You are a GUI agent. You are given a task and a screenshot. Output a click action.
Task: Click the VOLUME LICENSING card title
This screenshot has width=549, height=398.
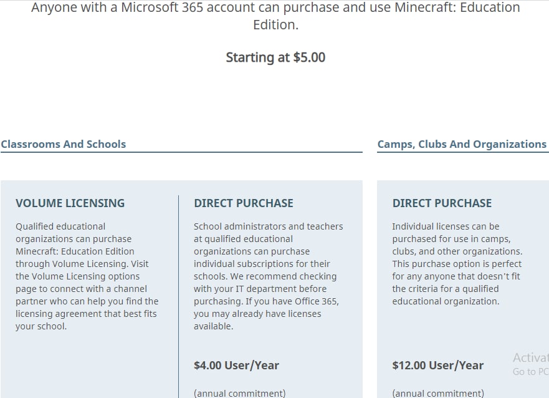pyautogui.click(x=70, y=203)
